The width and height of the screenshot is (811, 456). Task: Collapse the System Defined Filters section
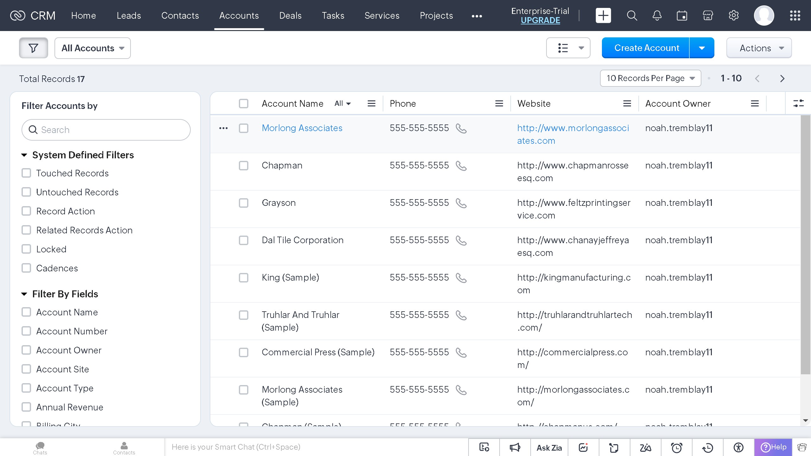pos(24,155)
